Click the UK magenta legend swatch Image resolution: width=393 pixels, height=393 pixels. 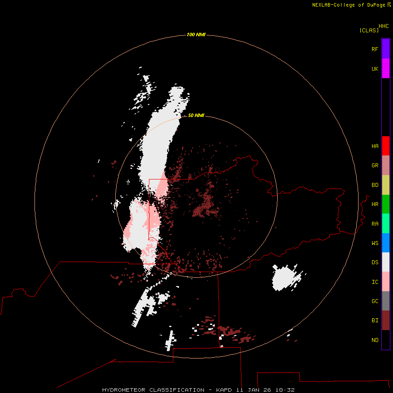point(386,69)
